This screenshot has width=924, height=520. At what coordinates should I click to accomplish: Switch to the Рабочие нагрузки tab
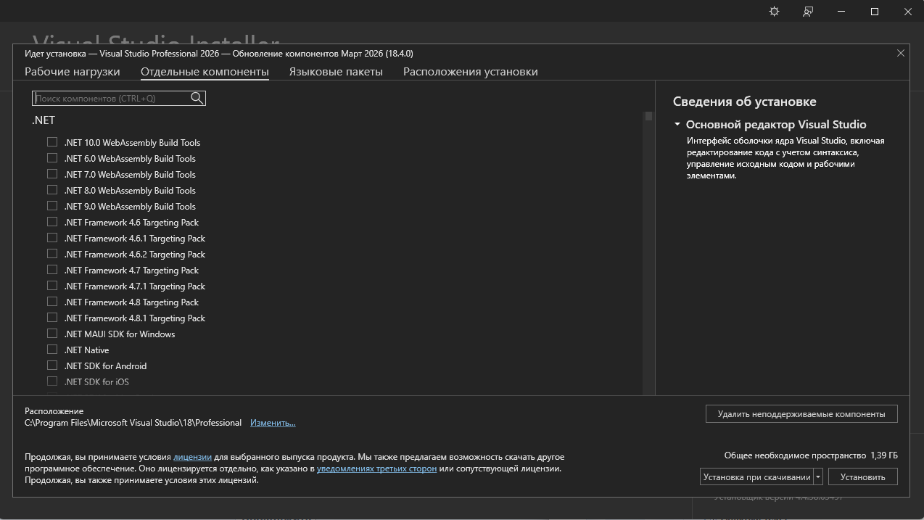coord(73,72)
